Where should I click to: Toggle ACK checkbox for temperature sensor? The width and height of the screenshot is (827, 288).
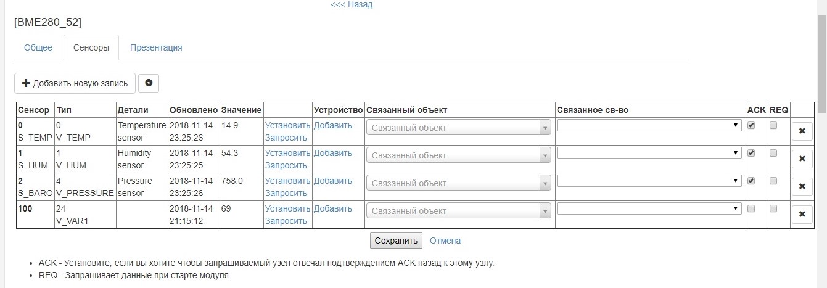751,125
